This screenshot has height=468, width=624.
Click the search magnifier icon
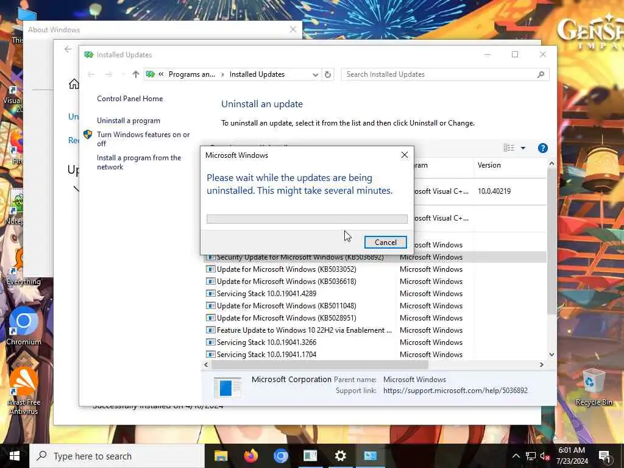click(541, 74)
